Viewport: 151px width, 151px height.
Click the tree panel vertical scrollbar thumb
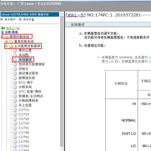62,82
